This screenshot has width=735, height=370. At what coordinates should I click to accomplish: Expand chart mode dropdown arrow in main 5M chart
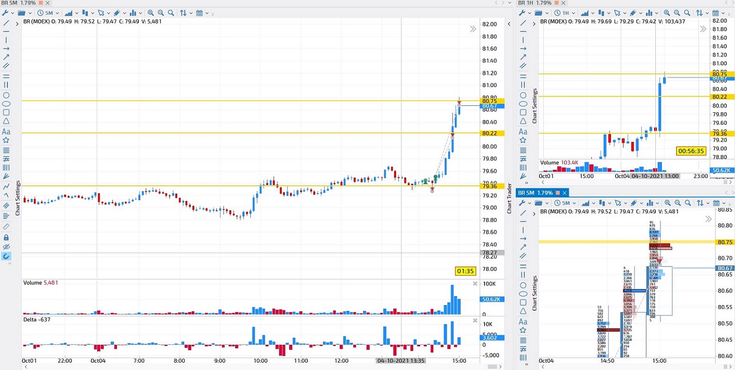point(76,13)
